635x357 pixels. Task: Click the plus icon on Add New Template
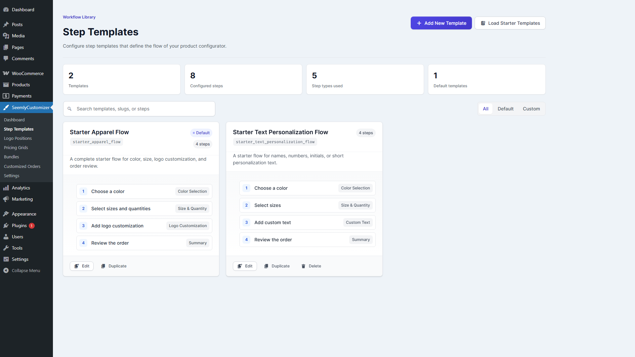tap(419, 23)
